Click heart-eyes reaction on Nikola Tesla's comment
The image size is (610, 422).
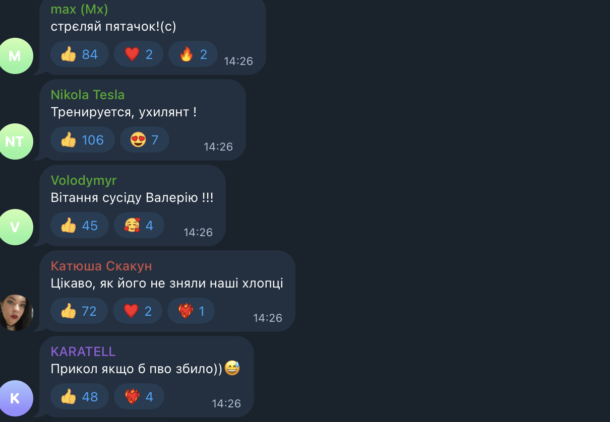[145, 139]
